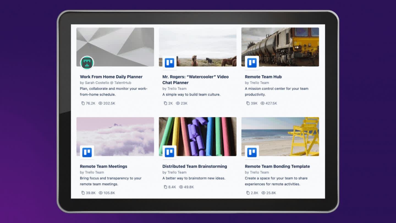This screenshot has width=396, height=223.
Task: Click the 202.5K views count
Action: [x=109, y=103]
